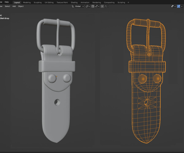The image size is (184, 153).
Task: Open the Object menu in viewport header
Action: [21, 6]
